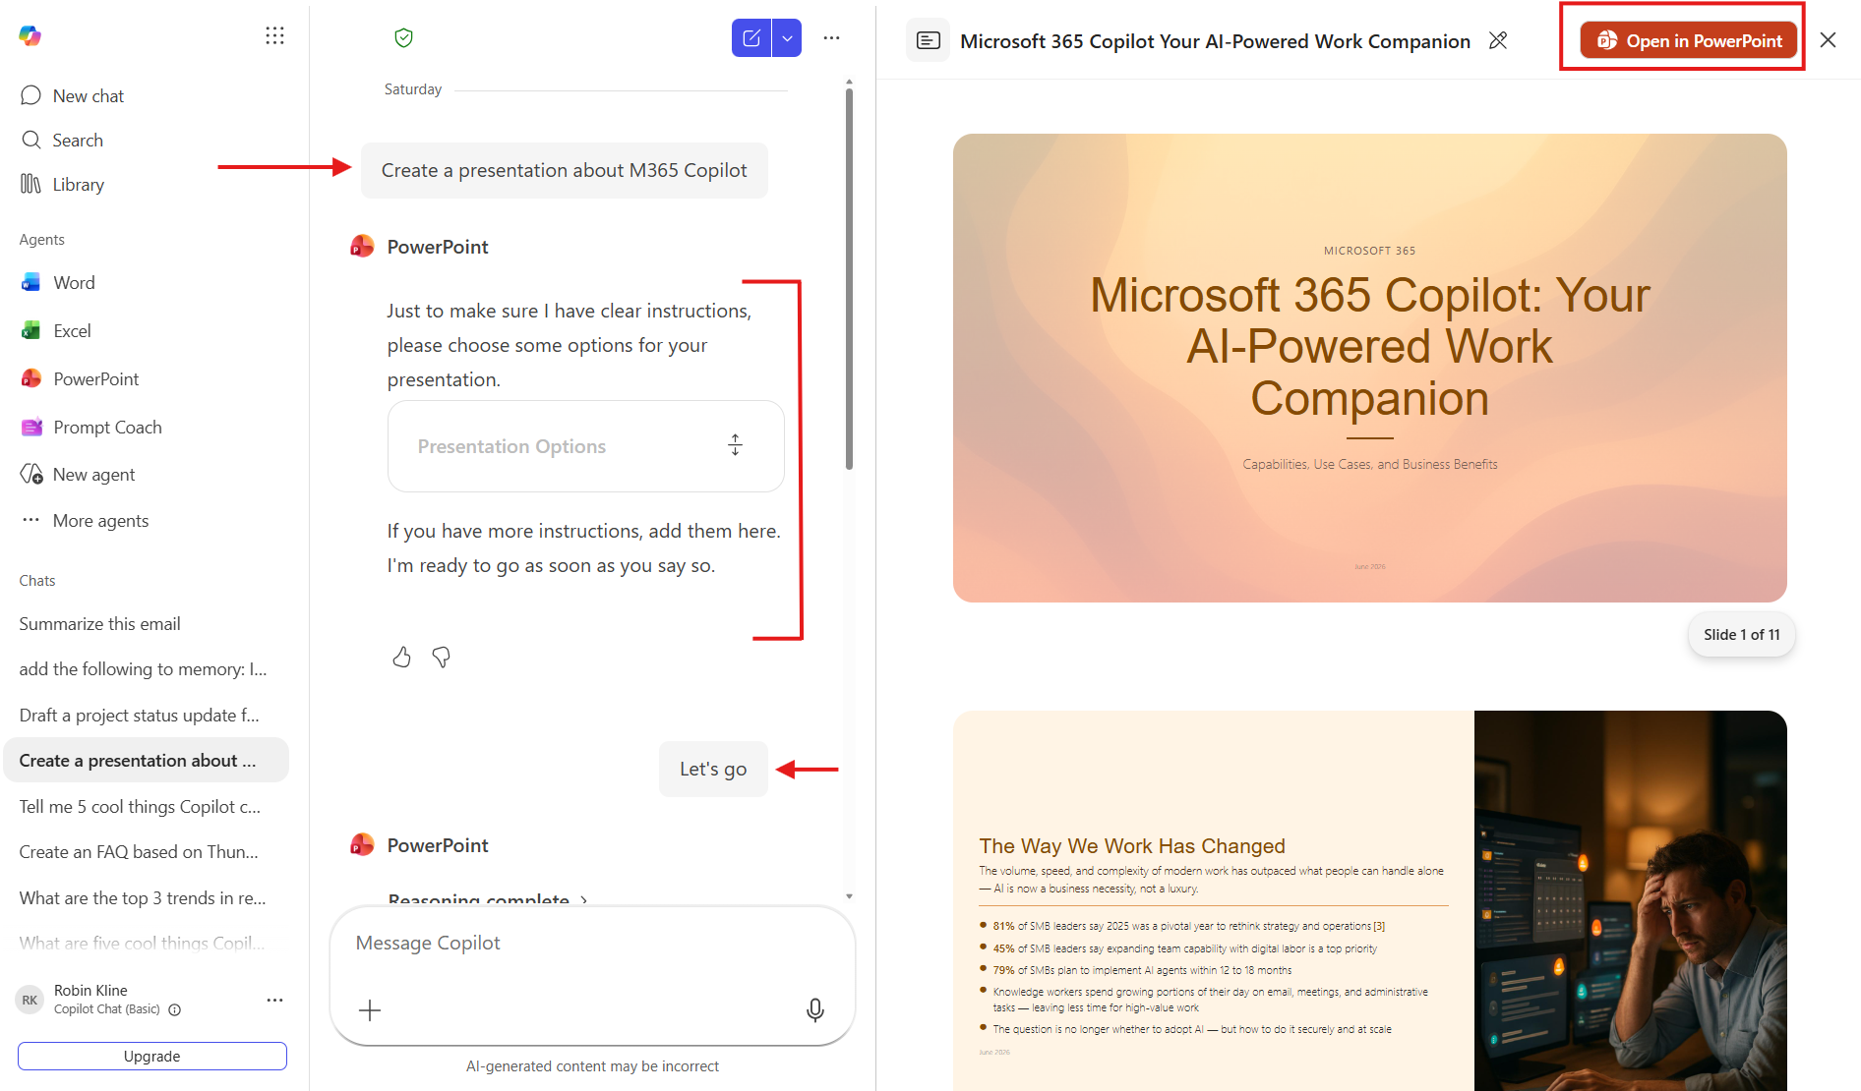Click the RK profile avatar
Viewport: 1861px width, 1091px height.
[30, 1001]
